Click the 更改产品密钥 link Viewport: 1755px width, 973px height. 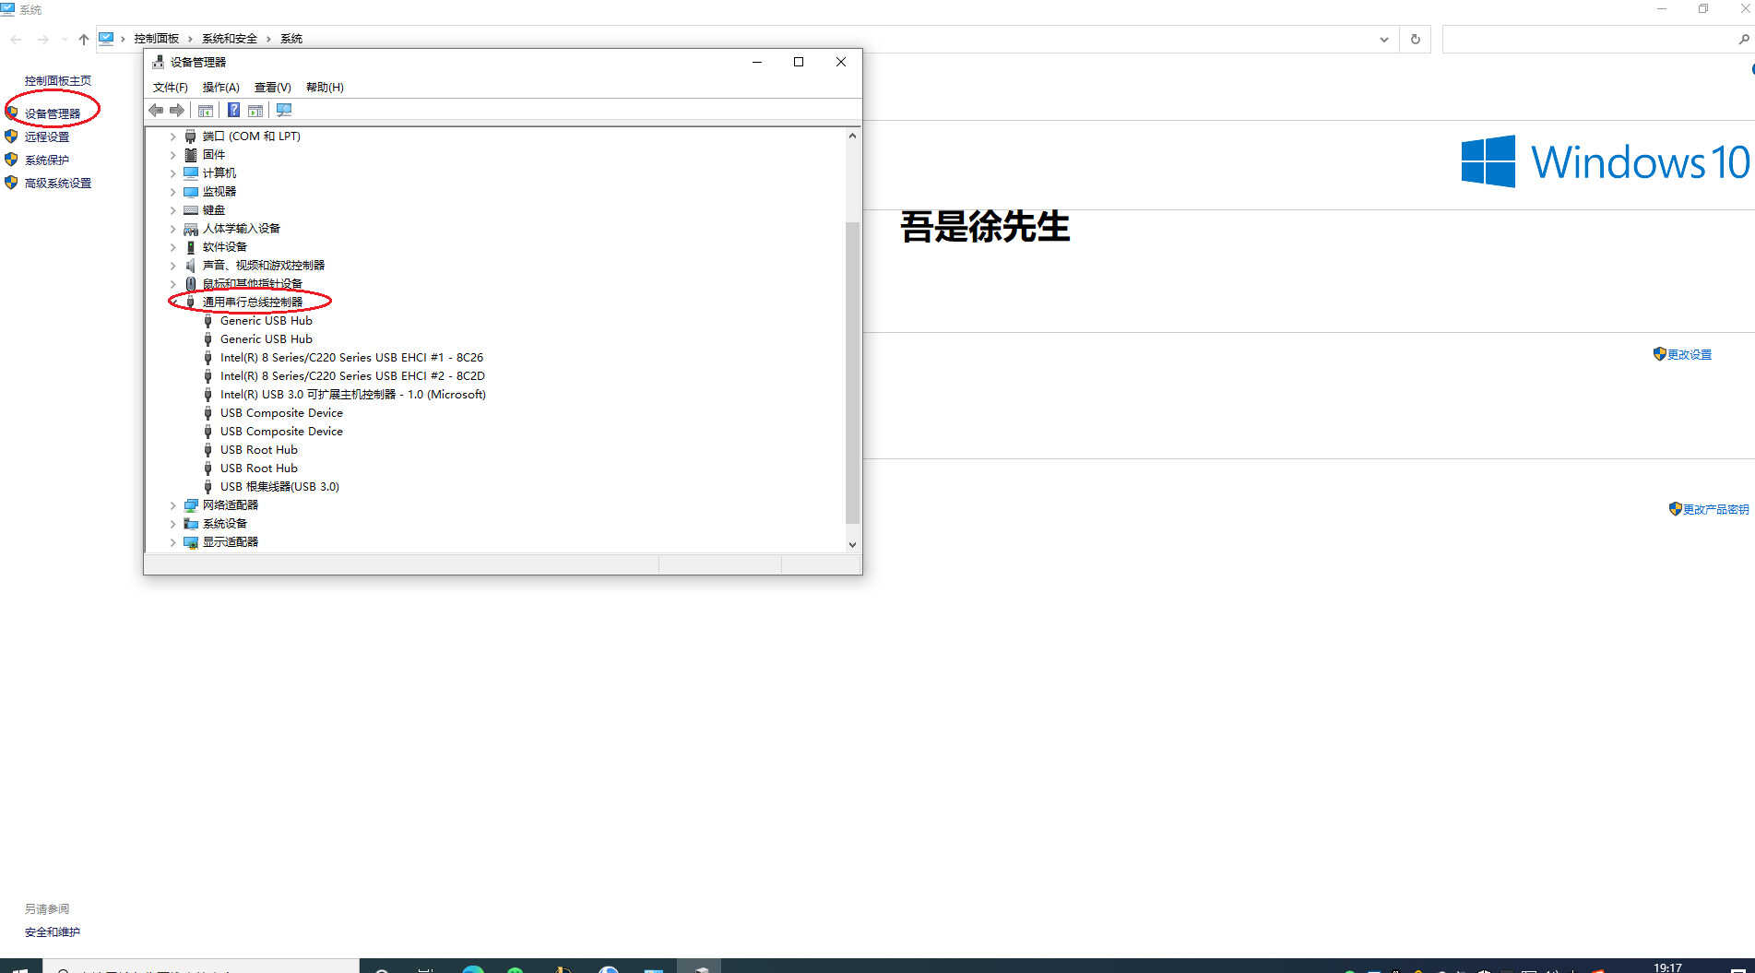click(x=1715, y=509)
